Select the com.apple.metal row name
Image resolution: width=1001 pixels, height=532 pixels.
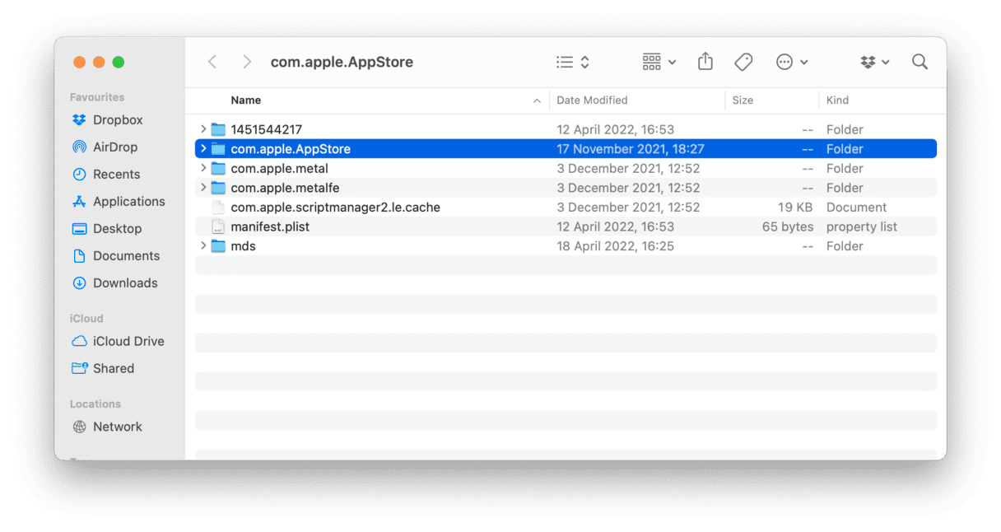tap(279, 168)
